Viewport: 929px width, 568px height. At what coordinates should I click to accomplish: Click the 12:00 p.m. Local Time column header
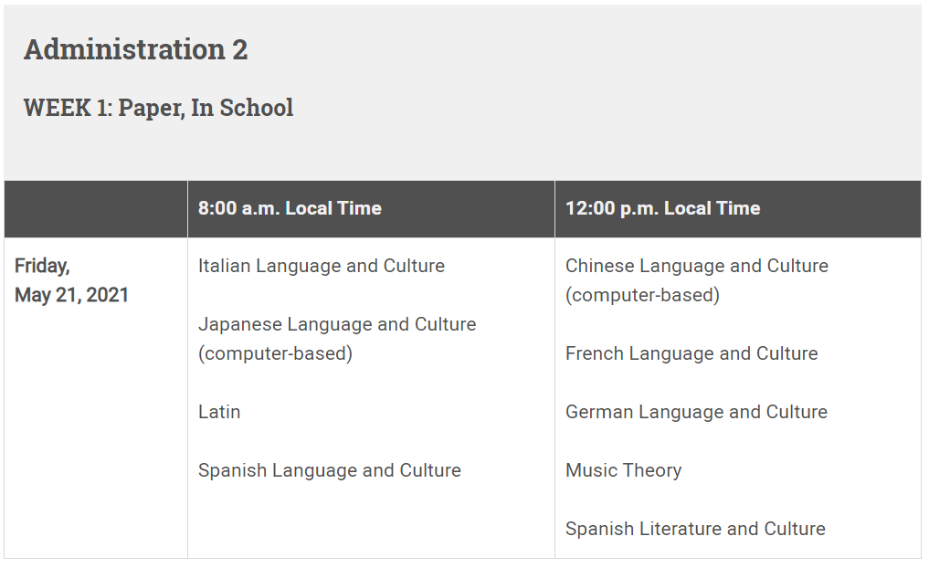click(662, 208)
